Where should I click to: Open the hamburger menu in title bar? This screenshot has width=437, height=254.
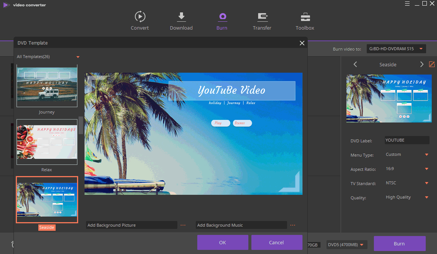coord(407,4)
